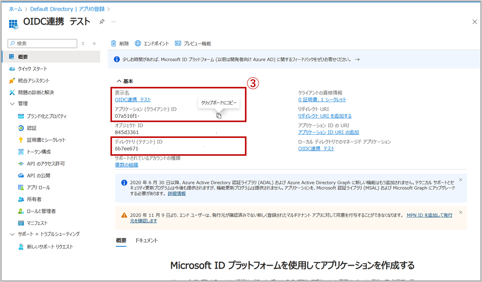Click the 複数の組織 account type link

[x=127, y=165]
